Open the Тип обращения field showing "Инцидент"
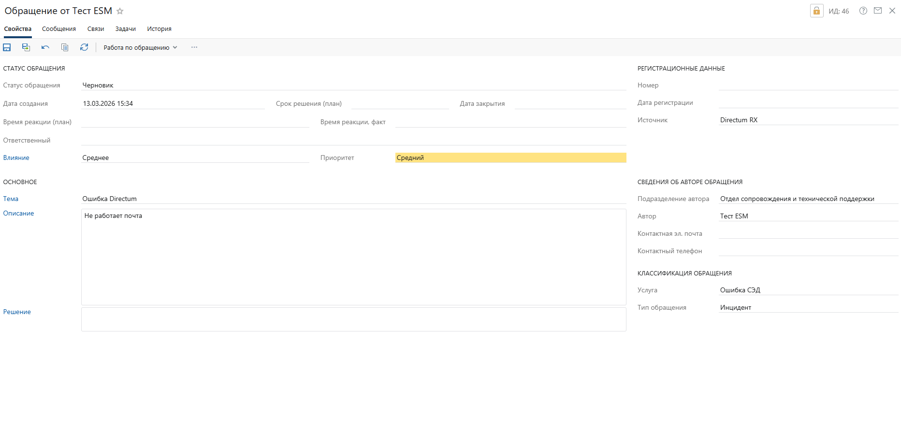Viewport: 901px width, 431px height. tap(808, 308)
